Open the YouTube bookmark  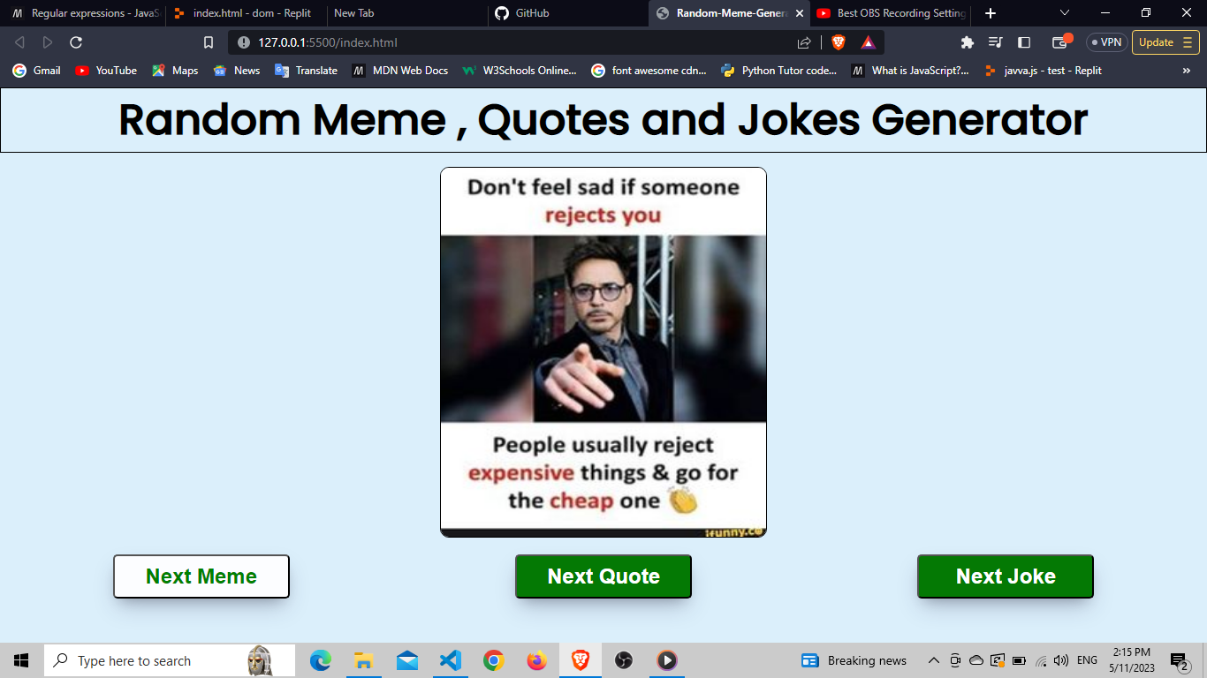pyautogui.click(x=106, y=71)
